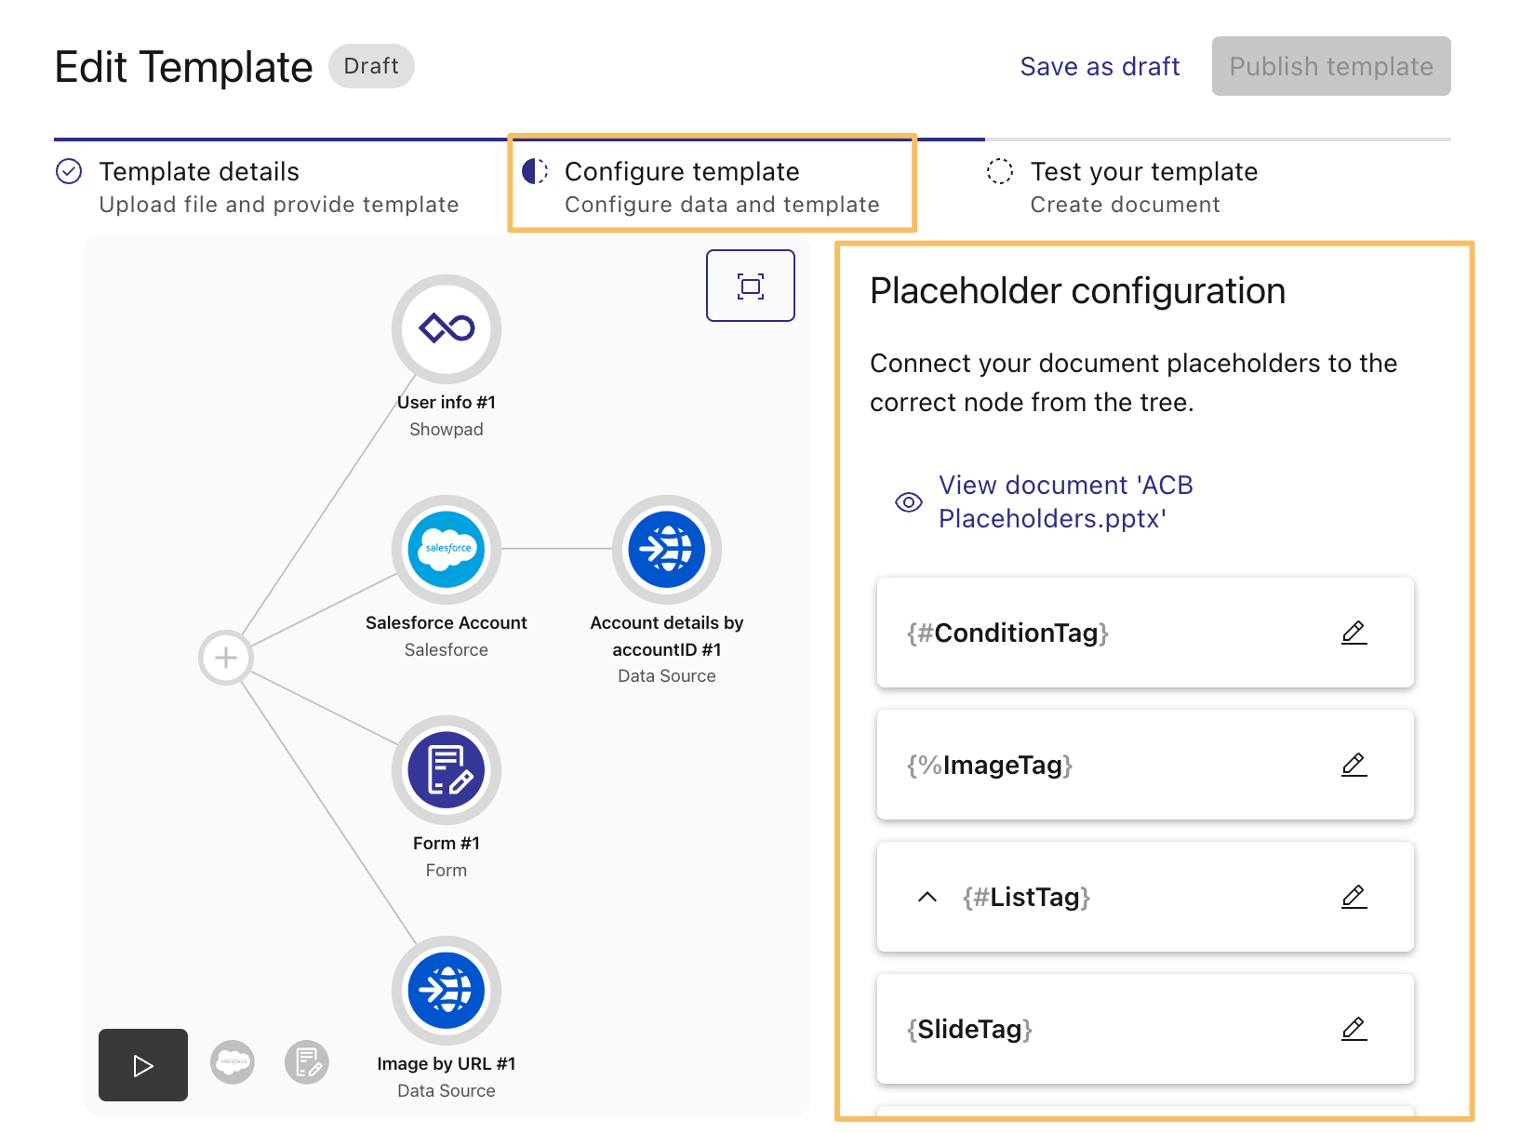This screenshot has height=1133, width=1520.
Task: Click the 'User info #1' node label
Action: [x=447, y=402]
